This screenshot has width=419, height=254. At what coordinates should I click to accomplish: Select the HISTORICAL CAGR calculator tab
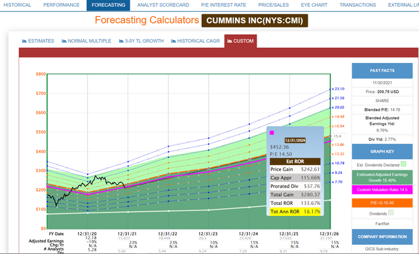click(195, 41)
